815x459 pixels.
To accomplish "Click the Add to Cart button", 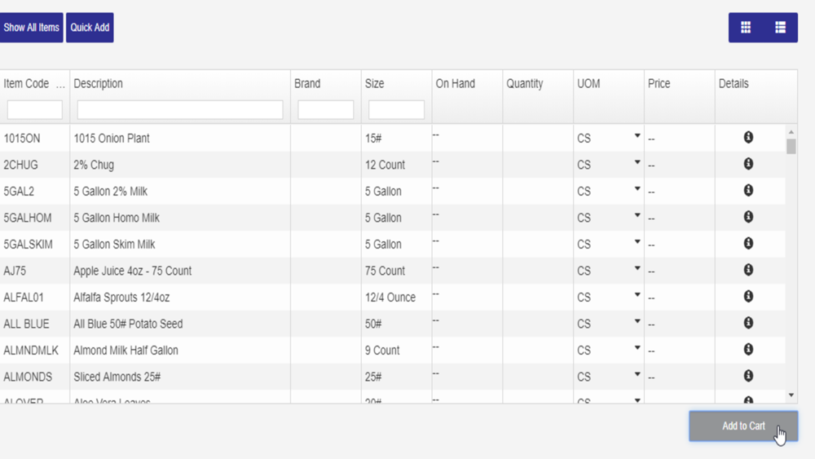I will [x=743, y=426].
